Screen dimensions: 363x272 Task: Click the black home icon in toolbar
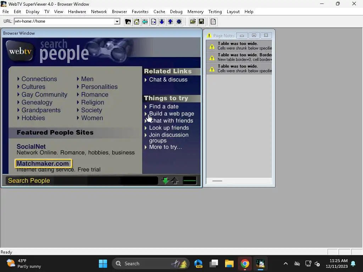pos(128,22)
